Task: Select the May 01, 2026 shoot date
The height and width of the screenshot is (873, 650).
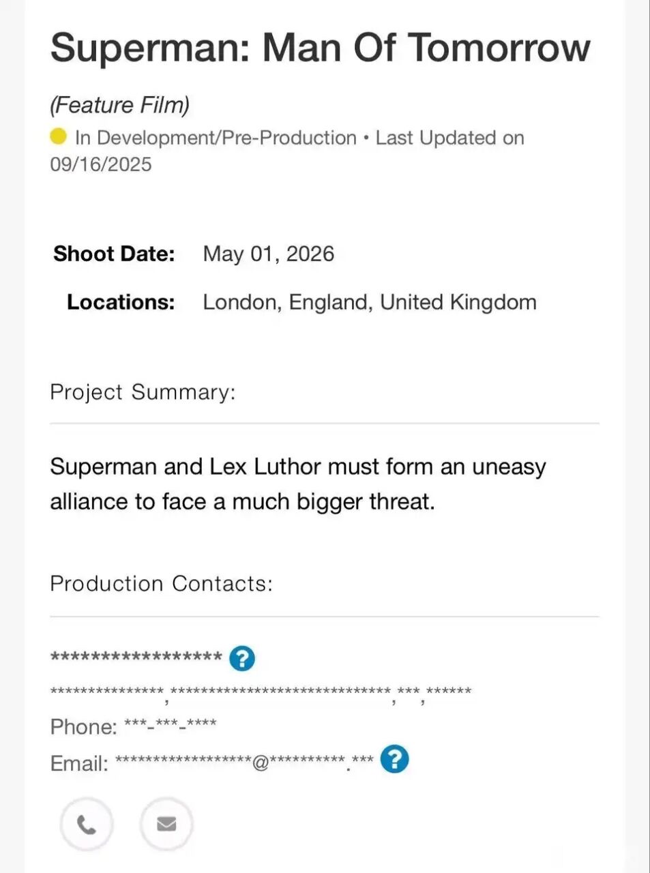Action: pos(268,254)
